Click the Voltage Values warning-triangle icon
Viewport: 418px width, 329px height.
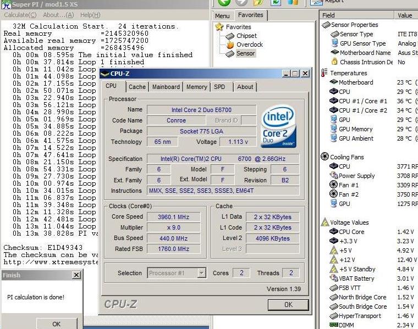click(325, 222)
